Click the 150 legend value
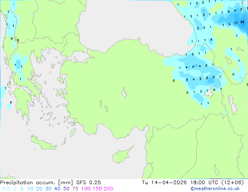The height and width of the screenshot is (192, 248). point(97,189)
